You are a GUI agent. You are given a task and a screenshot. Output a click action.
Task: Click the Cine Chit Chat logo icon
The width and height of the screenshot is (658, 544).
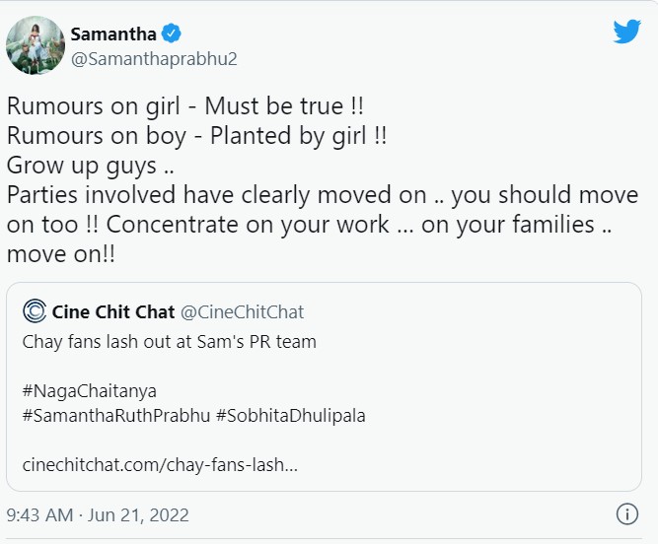[x=35, y=312]
